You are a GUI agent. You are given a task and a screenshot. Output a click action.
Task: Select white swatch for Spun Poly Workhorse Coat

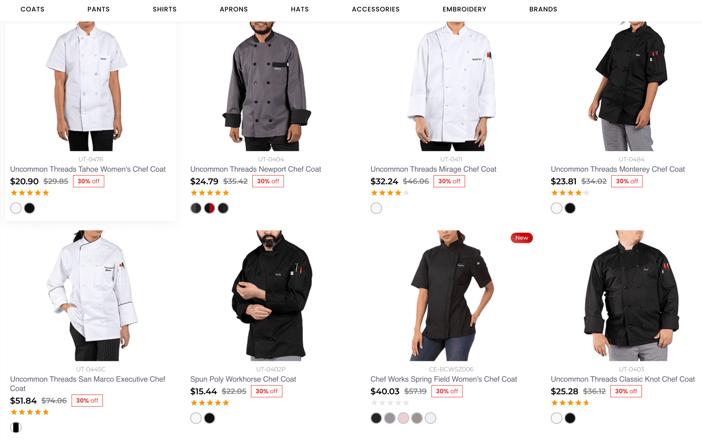point(196,418)
